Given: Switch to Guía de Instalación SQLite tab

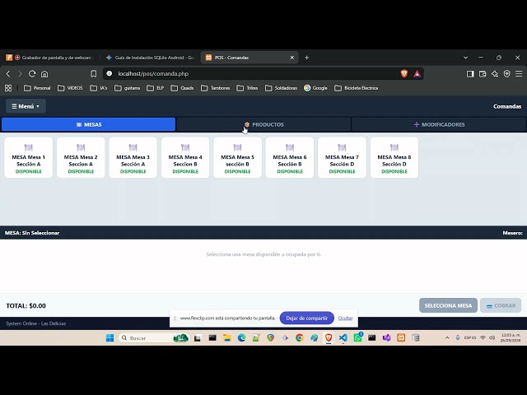Looking at the screenshot, I should pos(150,58).
